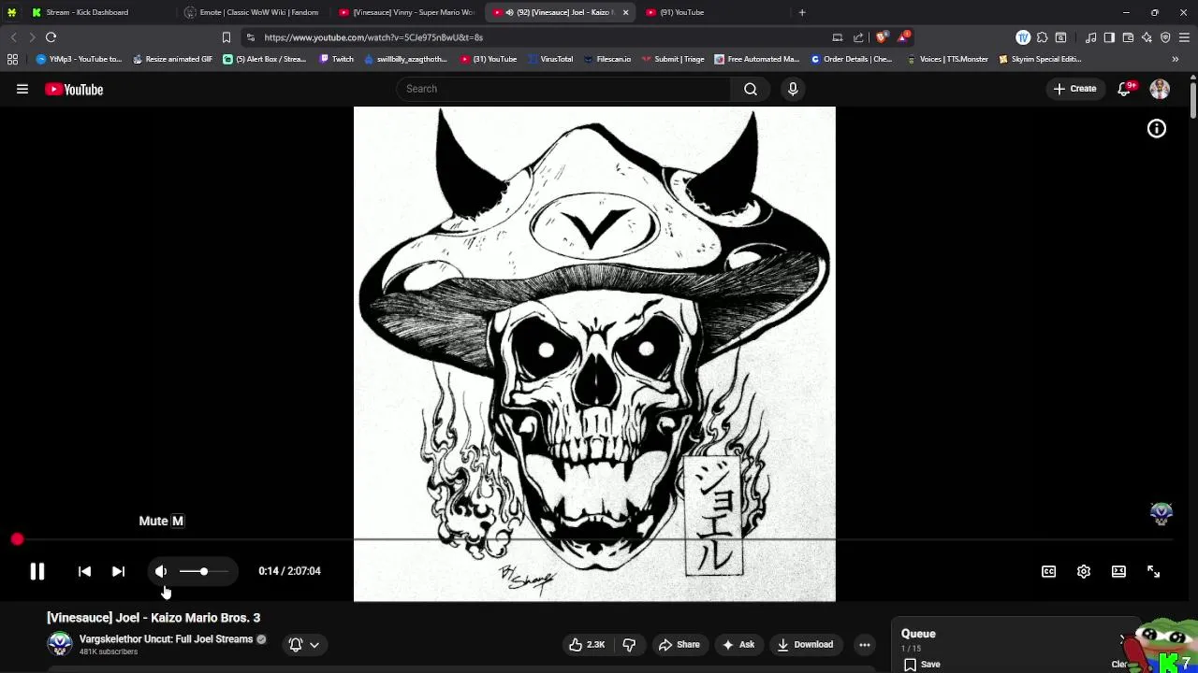This screenshot has height=673, width=1198.
Task: Open Vargskelethor Uncut: Full Joel Streams channel link
Action: coord(166,639)
